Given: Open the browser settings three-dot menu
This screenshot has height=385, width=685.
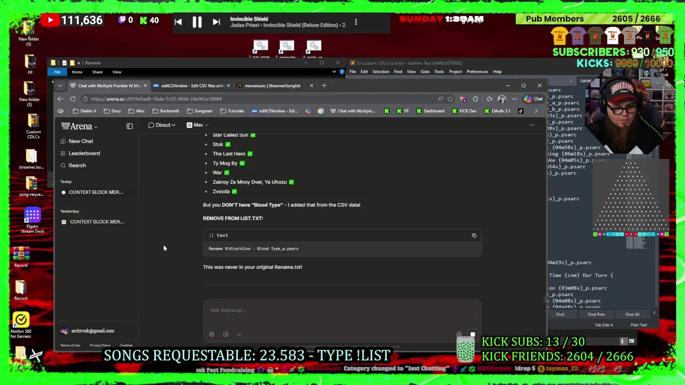Looking at the screenshot, I should (x=514, y=99).
